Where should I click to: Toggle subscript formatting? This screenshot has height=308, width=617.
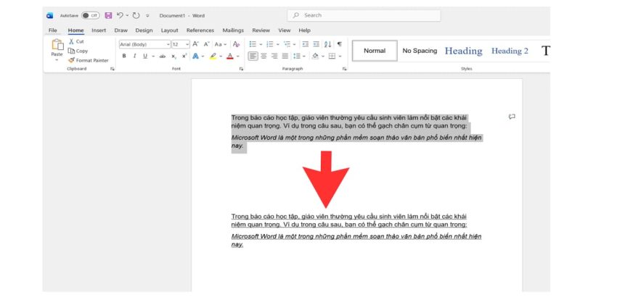point(173,57)
